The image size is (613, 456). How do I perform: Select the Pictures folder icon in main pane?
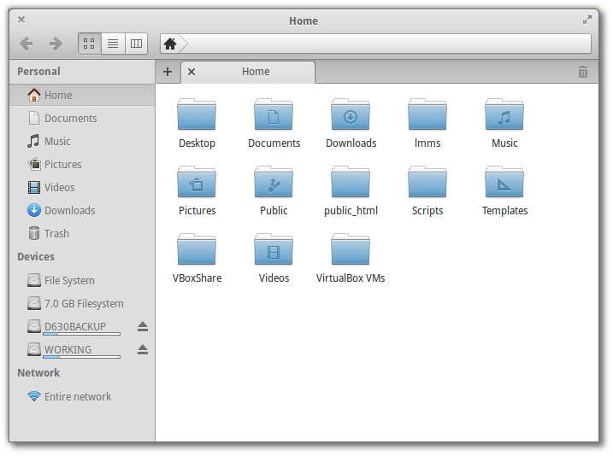pyautogui.click(x=197, y=182)
